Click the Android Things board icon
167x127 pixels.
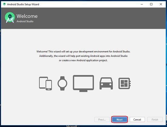click(x=125, y=83)
